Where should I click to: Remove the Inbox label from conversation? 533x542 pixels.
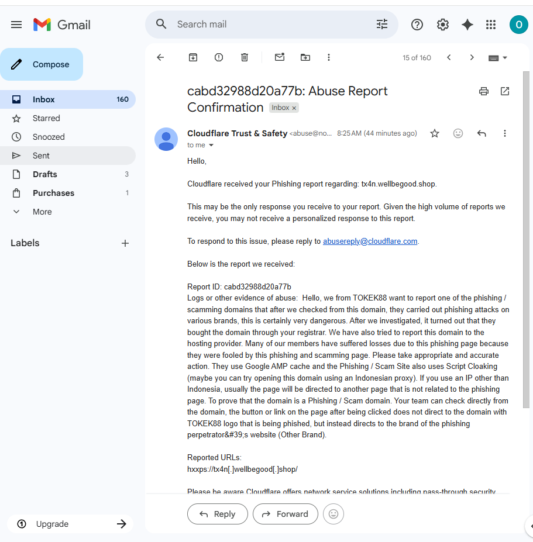(294, 108)
